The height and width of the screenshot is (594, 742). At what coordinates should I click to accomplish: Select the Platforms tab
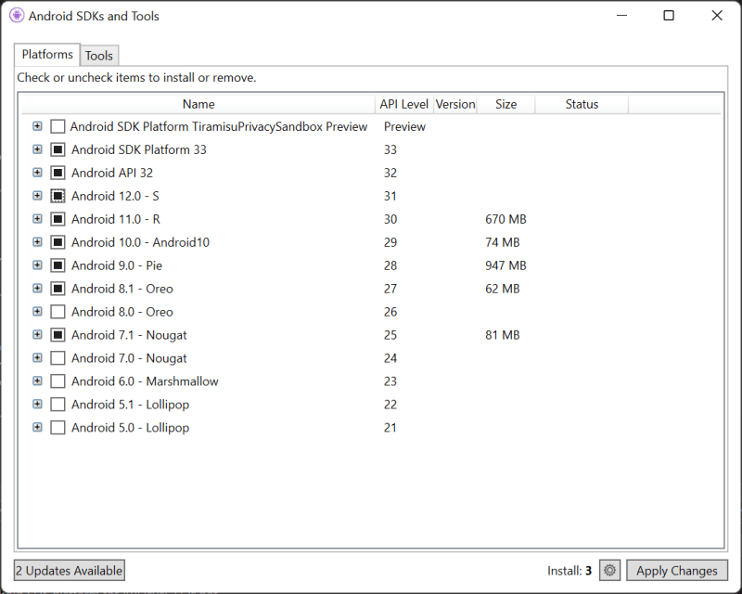click(x=47, y=55)
